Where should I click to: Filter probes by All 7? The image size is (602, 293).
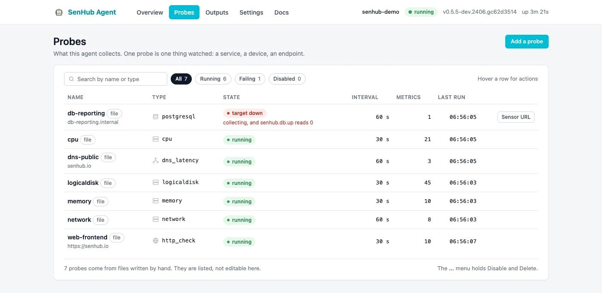[x=181, y=79]
